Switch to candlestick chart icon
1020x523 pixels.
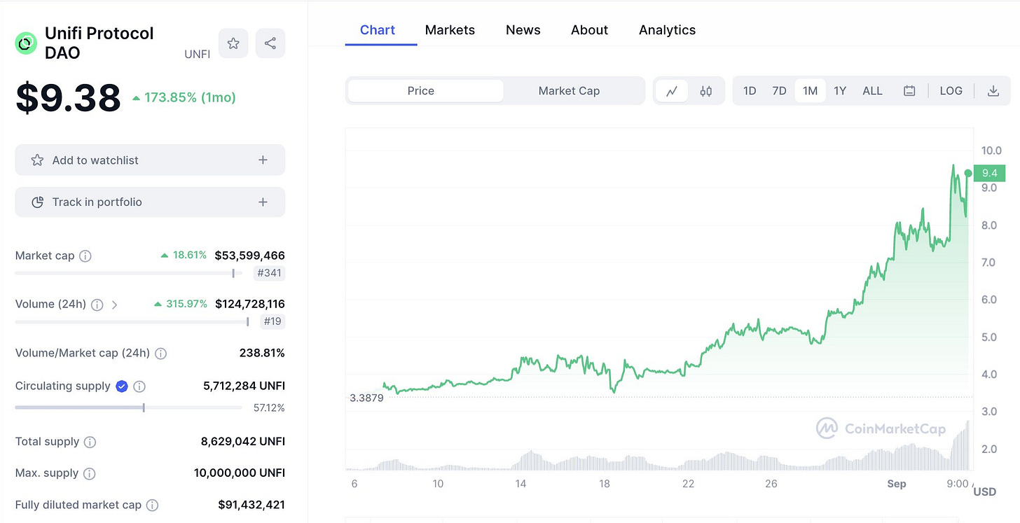pyautogui.click(x=706, y=91)
